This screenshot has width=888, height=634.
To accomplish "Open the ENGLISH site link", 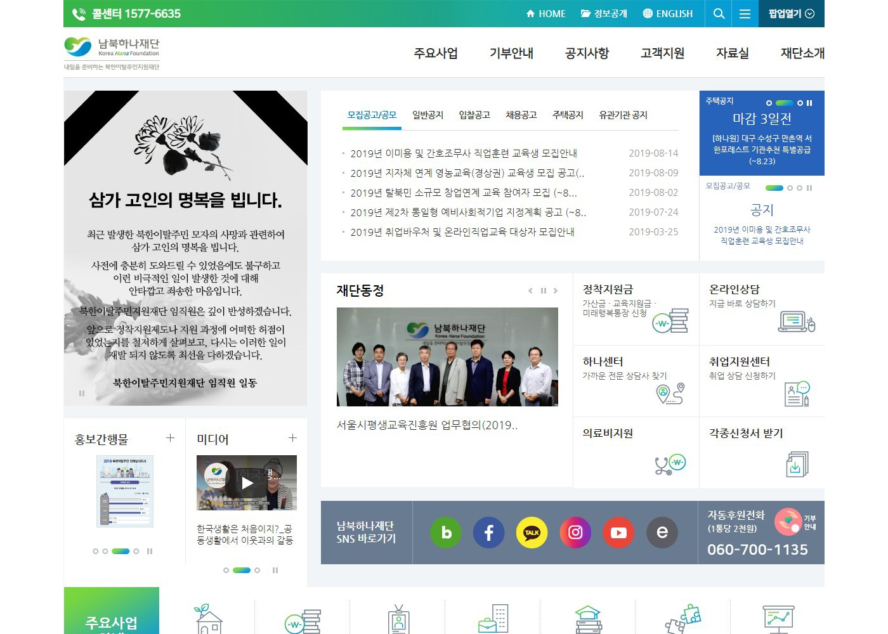I will coord(667,14).
